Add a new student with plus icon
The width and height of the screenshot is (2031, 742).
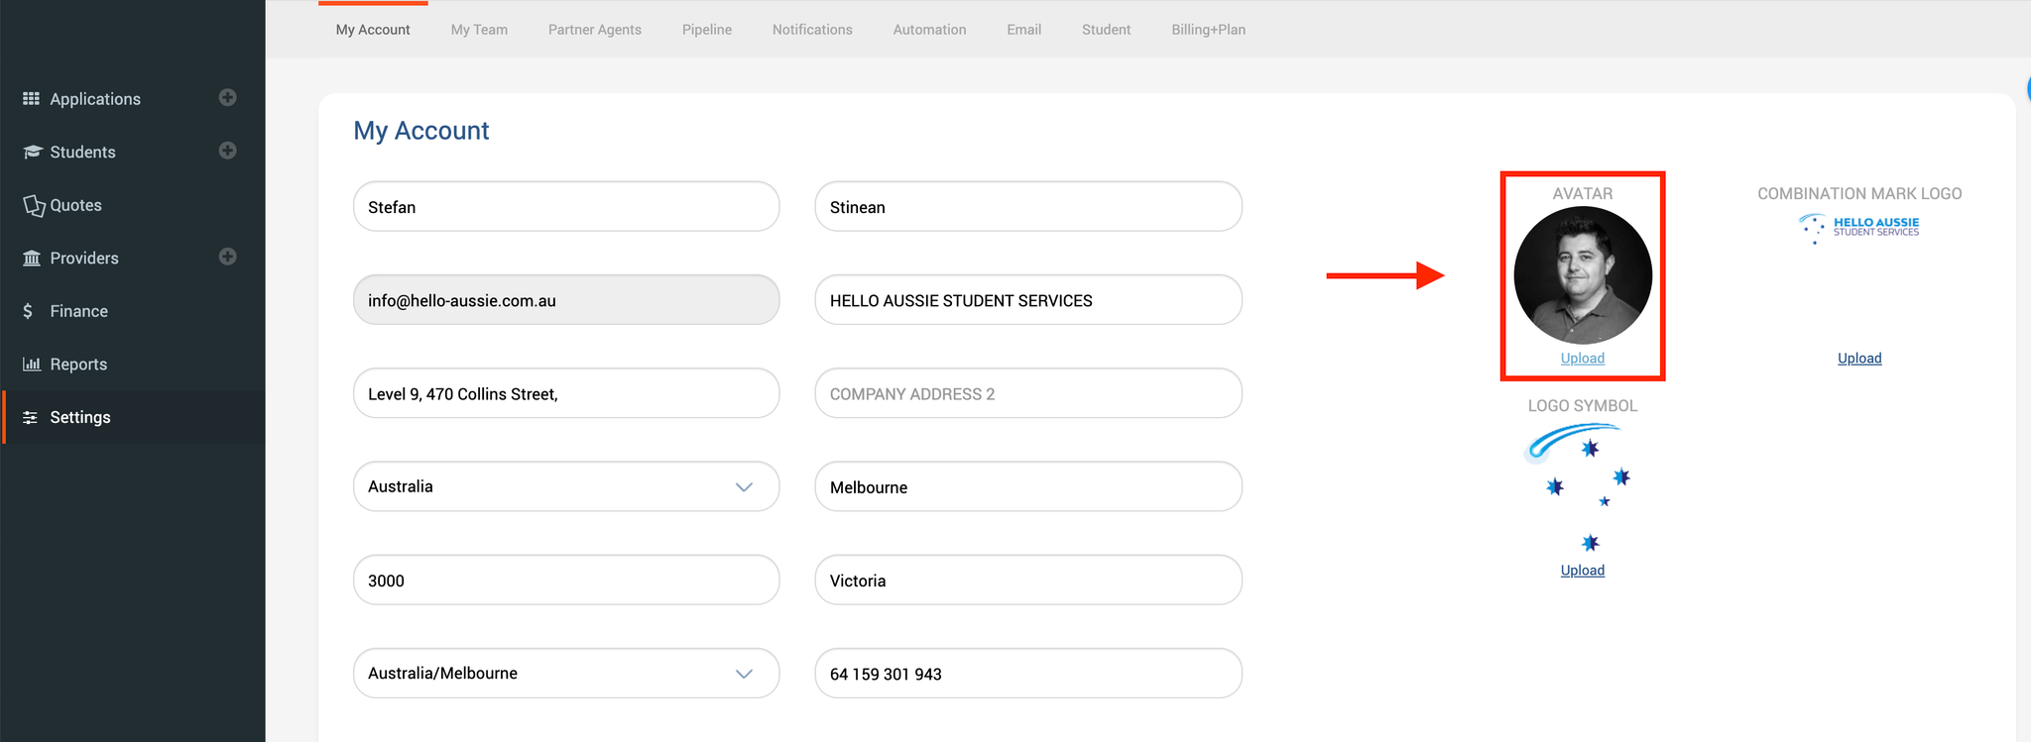227,151
